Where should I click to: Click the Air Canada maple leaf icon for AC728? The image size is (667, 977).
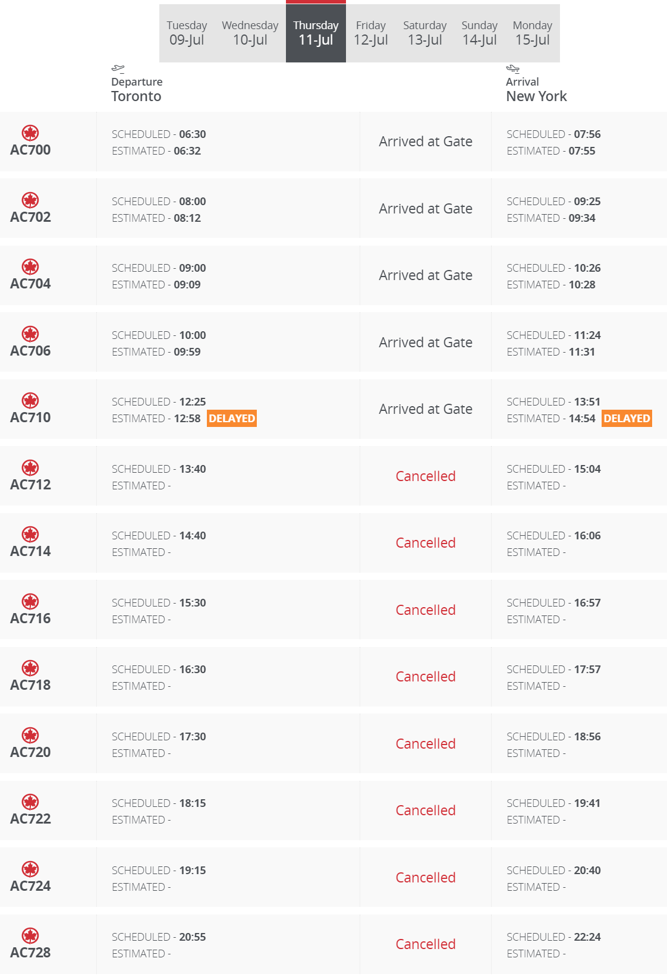pyautogui.click(x=30, y=935)
